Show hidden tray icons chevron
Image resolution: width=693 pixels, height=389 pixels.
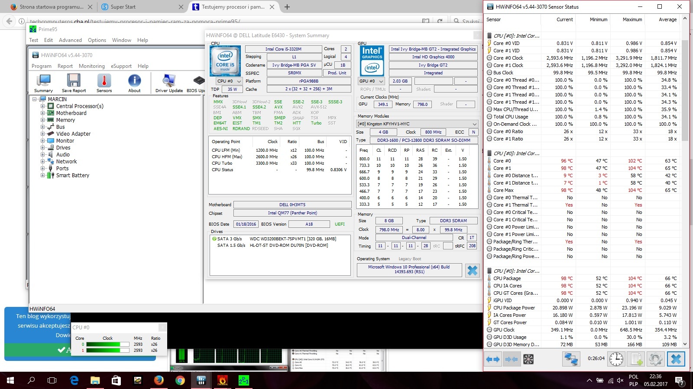point(589,380)
